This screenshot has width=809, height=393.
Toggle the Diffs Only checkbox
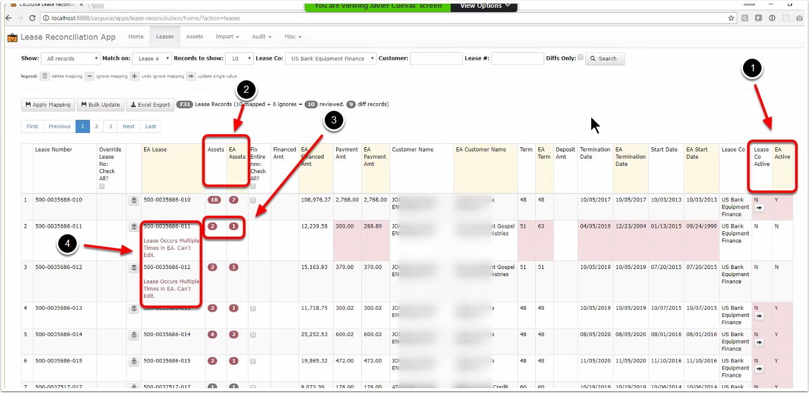pyautogui.click(x=580, y=58)
